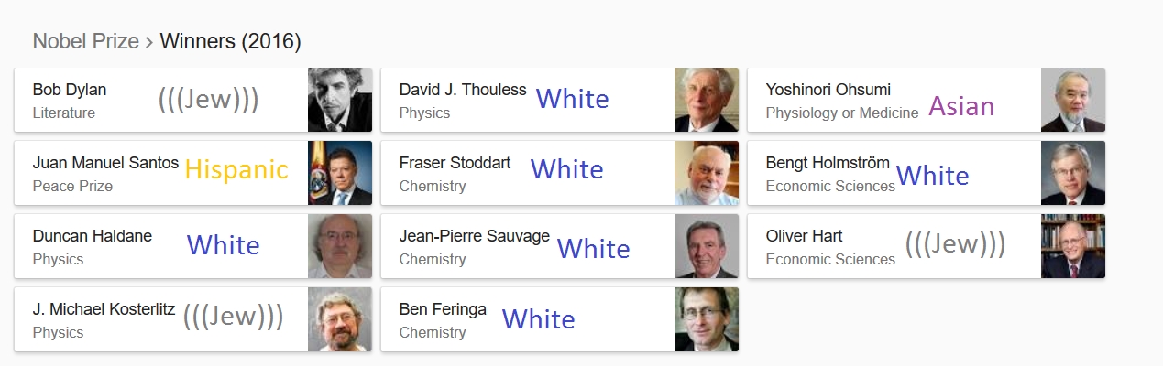Open Duncan Haldane's photo thumbnail
The width and height of the screenshot is (1163, 366).
(x=340, y=246)
